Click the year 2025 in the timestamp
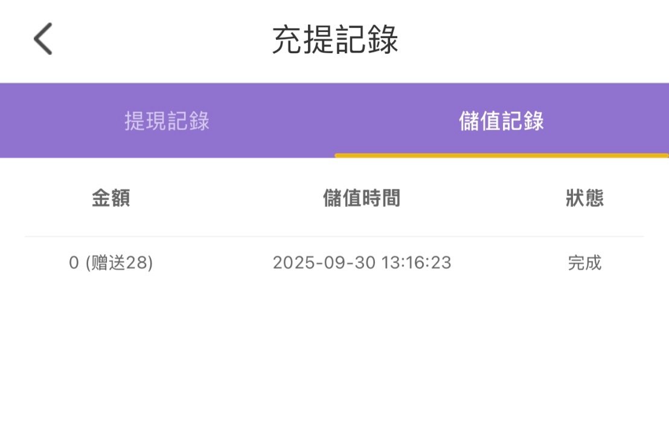This screenshot has width=669, height=448. (290, 263)
